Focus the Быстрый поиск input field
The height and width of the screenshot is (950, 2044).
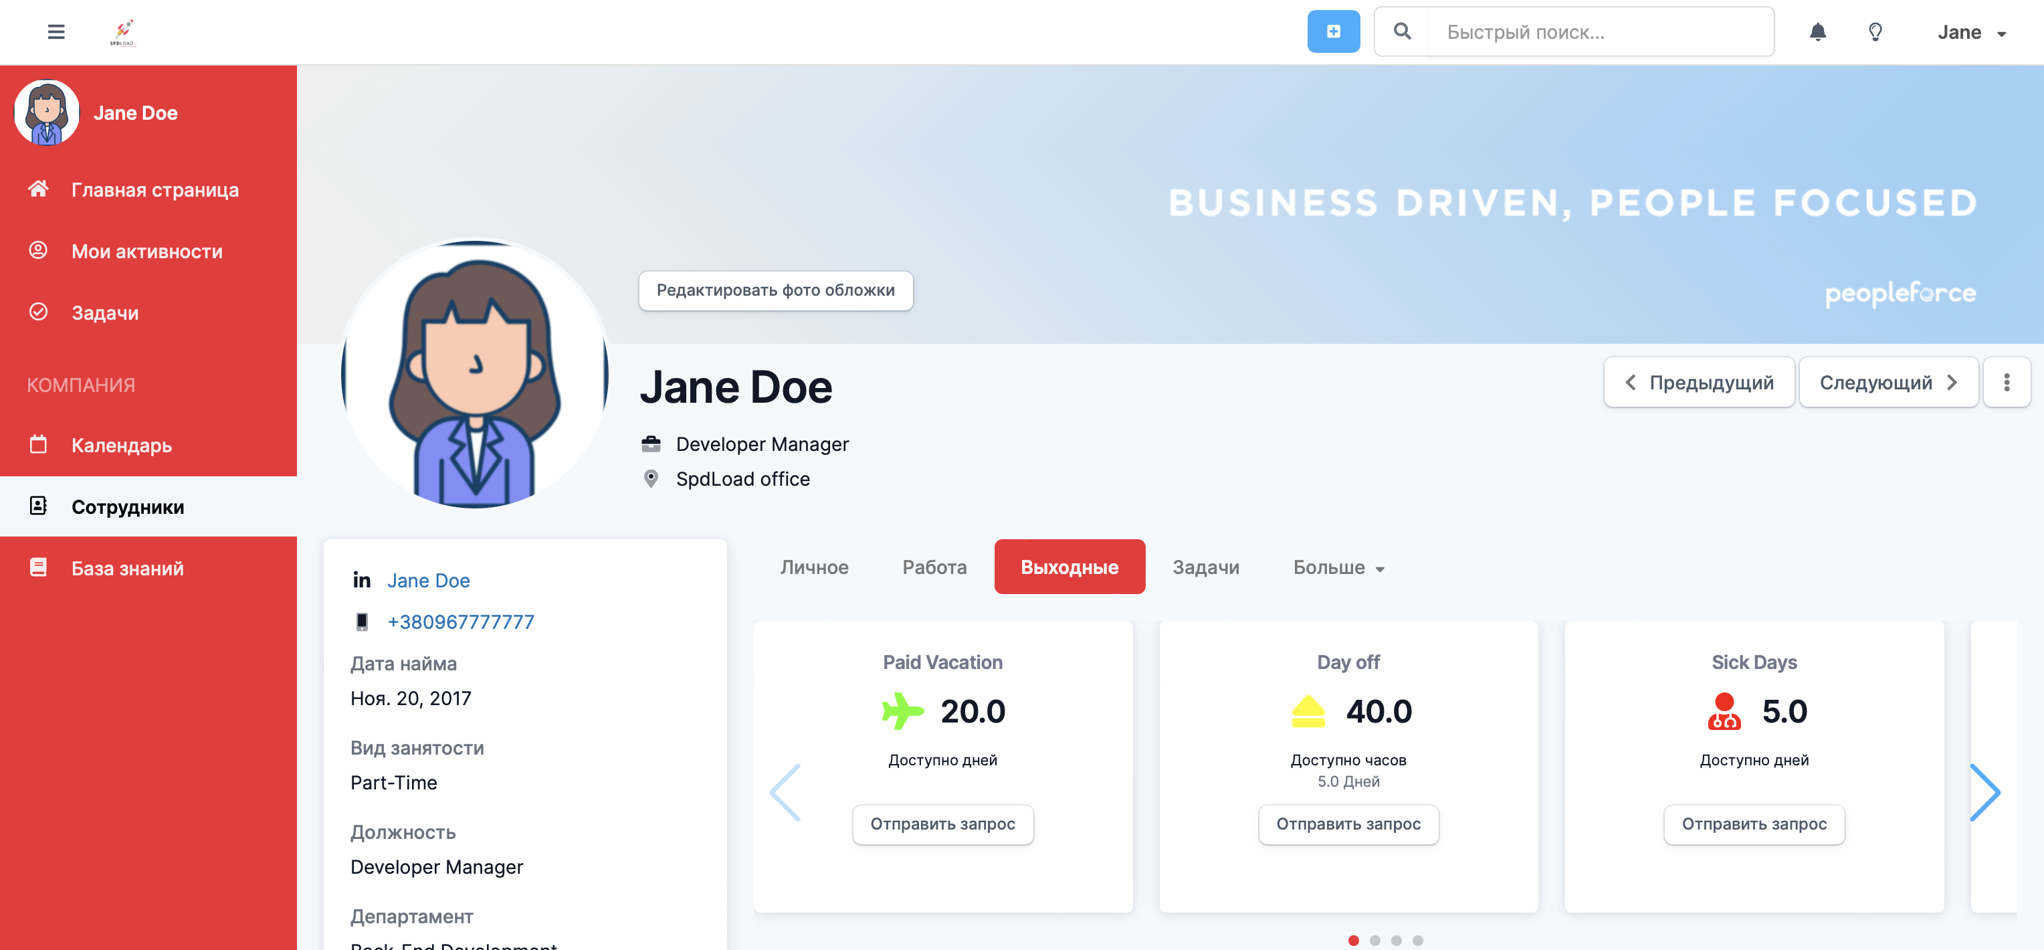pos(1599,31)
